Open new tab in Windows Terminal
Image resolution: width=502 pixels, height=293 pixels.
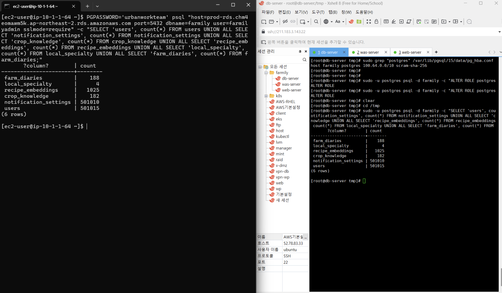tap(87, 6)
